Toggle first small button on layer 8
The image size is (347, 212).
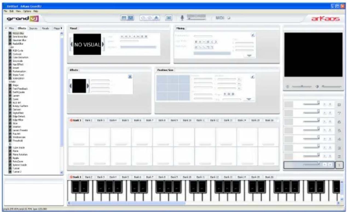325,105
